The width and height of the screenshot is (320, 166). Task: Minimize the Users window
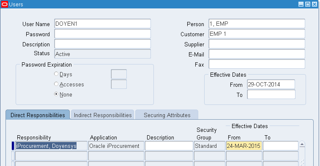[x=301, y=4]
